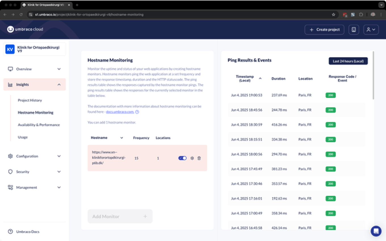Open the chat support bubble icon

point(376,231)
